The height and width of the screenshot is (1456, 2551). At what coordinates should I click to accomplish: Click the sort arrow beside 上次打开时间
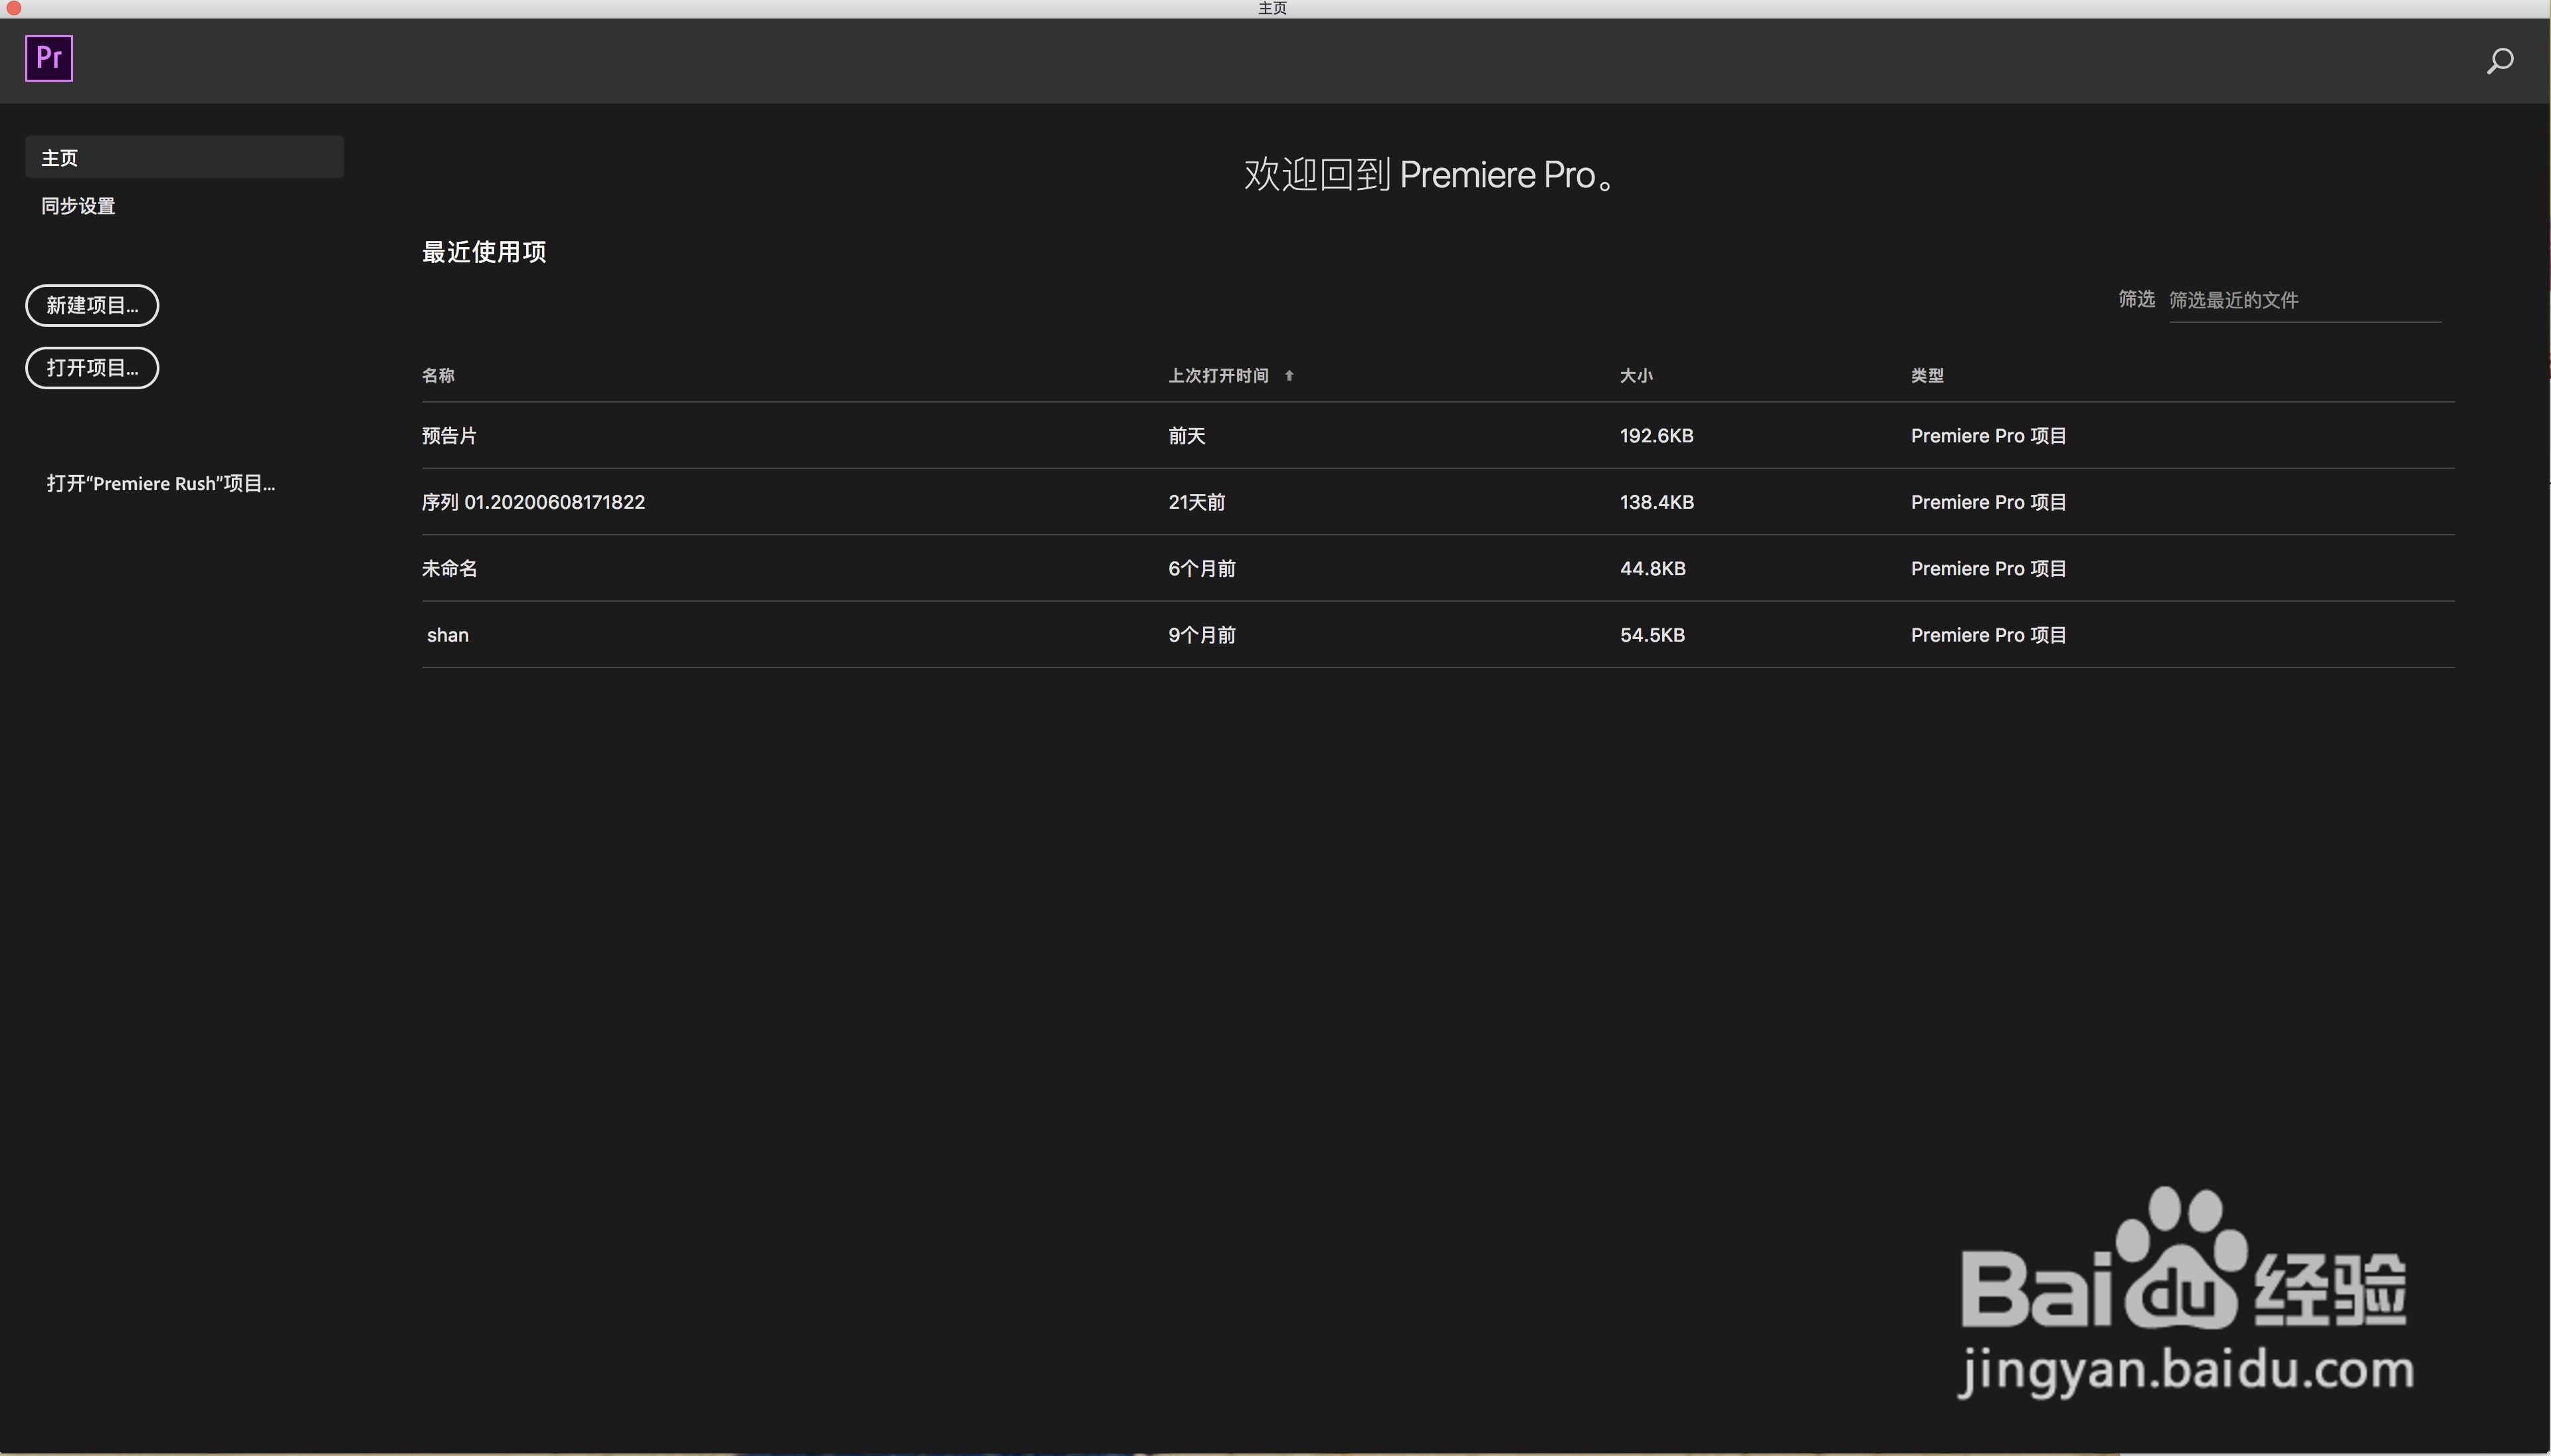coord(1289,376)
